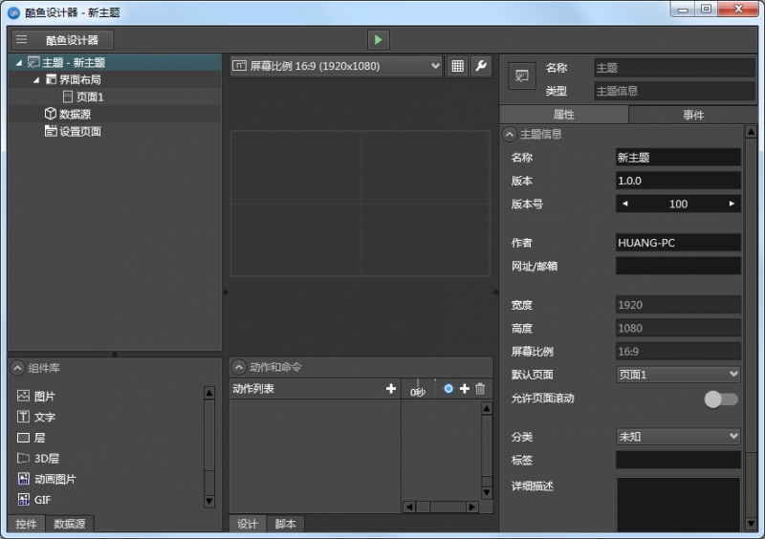This screenshot has height=539, width=765.
Task: Open the 屏幕比例 16:9 dropdown
Action: pyautogui.click(x=336, y=66)
